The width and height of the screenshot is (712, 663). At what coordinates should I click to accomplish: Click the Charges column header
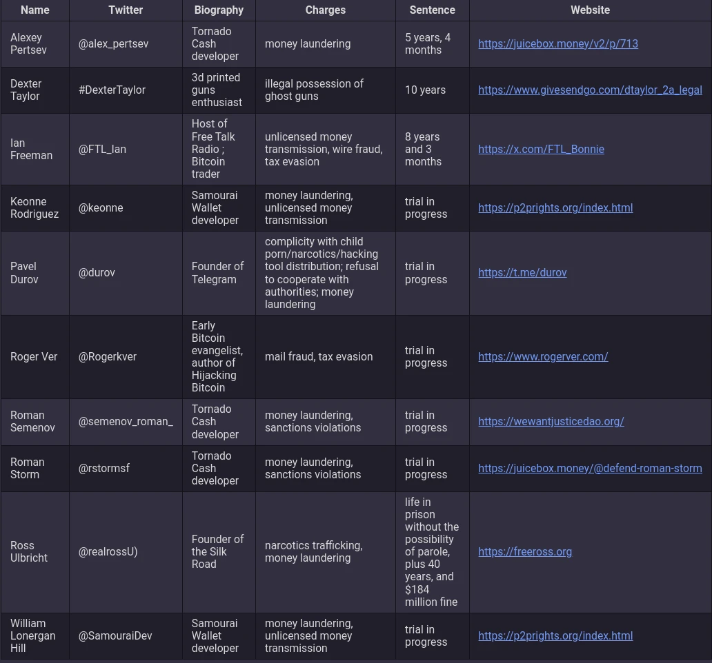pos(325,10)
